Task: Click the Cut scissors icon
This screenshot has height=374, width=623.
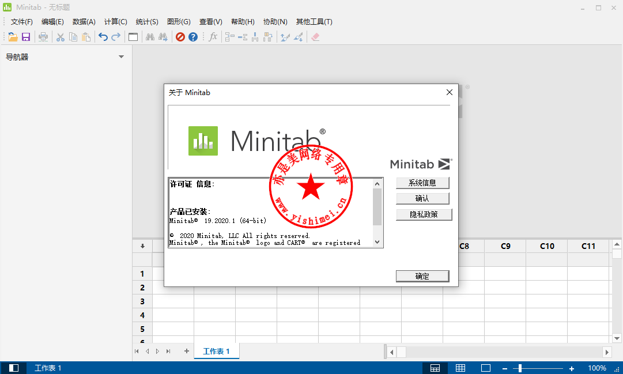Action: pos(61,37)
